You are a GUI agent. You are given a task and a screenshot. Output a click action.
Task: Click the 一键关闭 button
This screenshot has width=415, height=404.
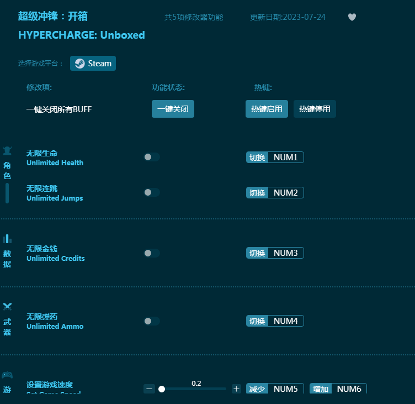click(x=173, y=109)
